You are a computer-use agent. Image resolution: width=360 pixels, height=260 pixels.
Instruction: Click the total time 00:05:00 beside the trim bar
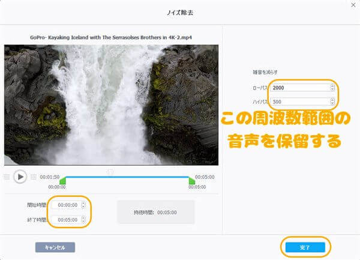pyautogui.click(x=205, y=177)
